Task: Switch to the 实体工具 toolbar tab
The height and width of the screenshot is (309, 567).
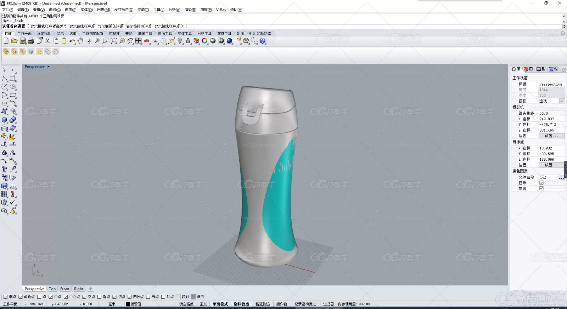Action: pos(185,34)
